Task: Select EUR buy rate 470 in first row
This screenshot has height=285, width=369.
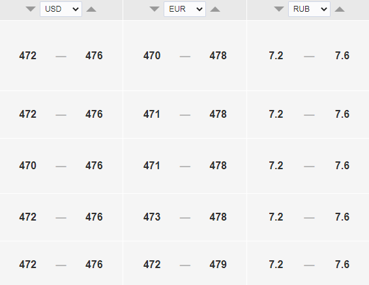Action: [x=152, y=56]
